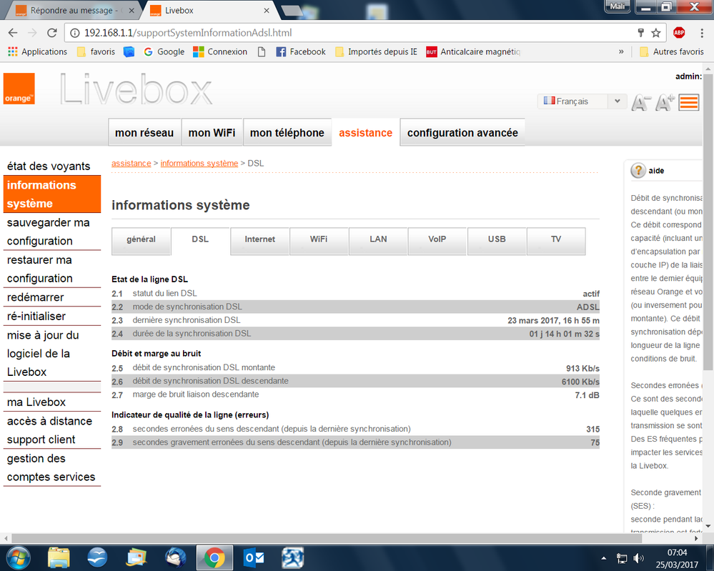Open accès à distance support client

click(49, 430)
